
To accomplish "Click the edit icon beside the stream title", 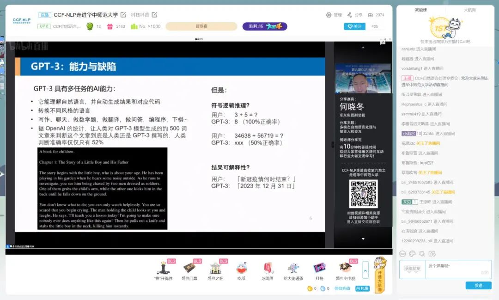I will click(123, 15).
